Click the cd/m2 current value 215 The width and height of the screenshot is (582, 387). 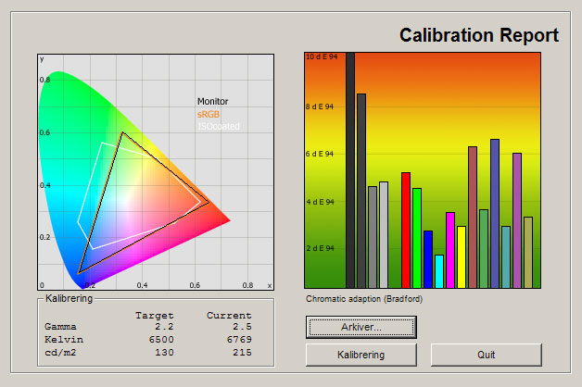pyautogui.click(x=239, y=353)
